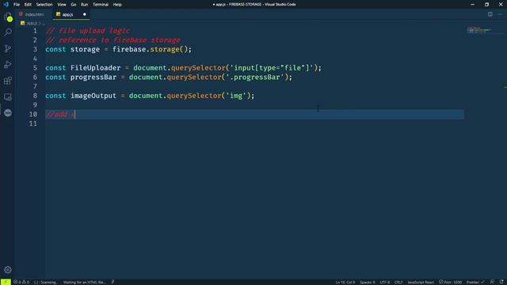Viewport: 507px width, 285px height.
Task: Open the Remote Explorer view
Action: tap(8, 97)
